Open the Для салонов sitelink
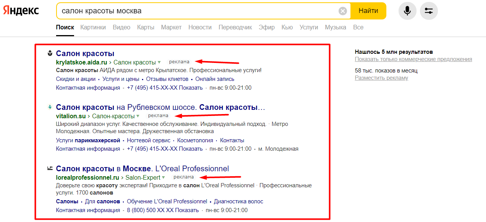The image size is (486, 222). point(102,201)
